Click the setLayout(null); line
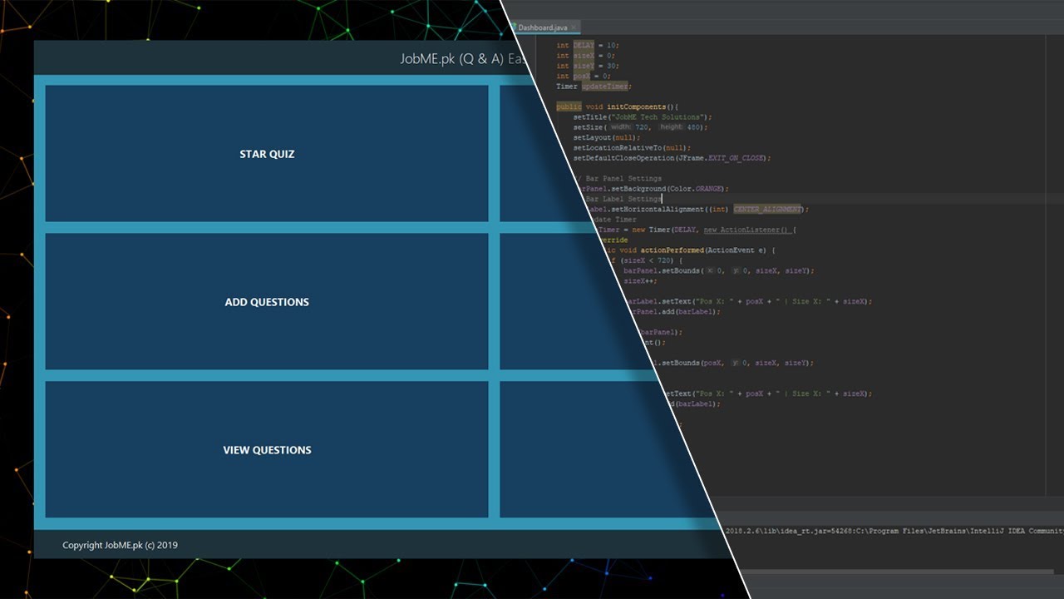The width and height of the screenshot is (1064, 599). [x=607, y=138]
